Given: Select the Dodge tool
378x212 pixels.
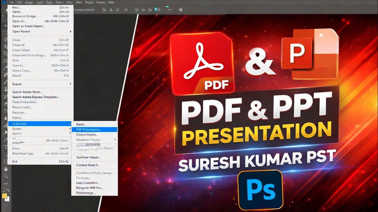Looking at the screenshot, I should pos(5,132).
